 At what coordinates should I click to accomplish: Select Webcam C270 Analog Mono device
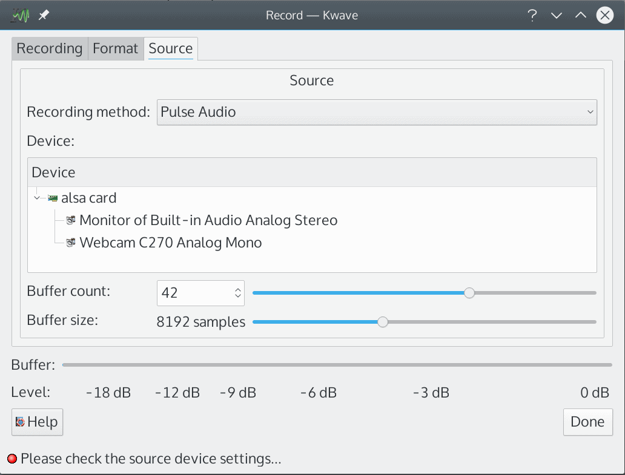171,243
